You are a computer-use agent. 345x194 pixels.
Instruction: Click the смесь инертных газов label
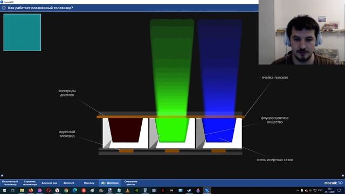click(x=274, y=160)
